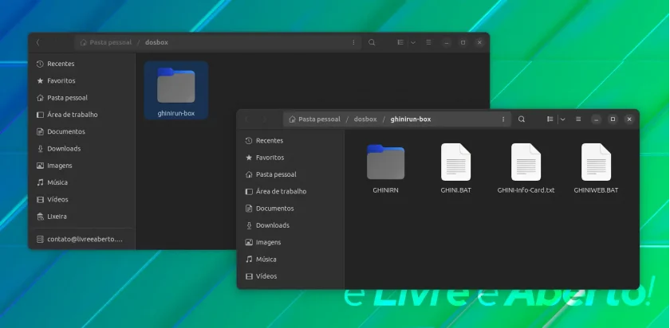Open view options dropdown in dosbox window
Viewport: 670px width, 328px height.
[413, 43]
